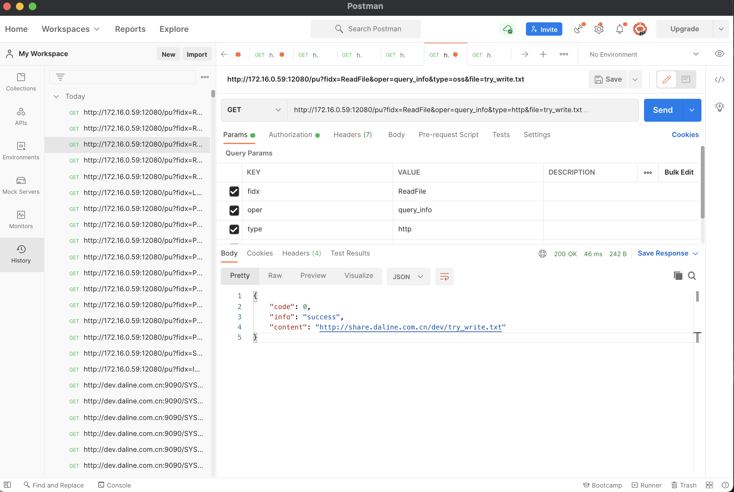Open the info lightbulb panel
Screen dimensions: 734x492
(720, 107)
